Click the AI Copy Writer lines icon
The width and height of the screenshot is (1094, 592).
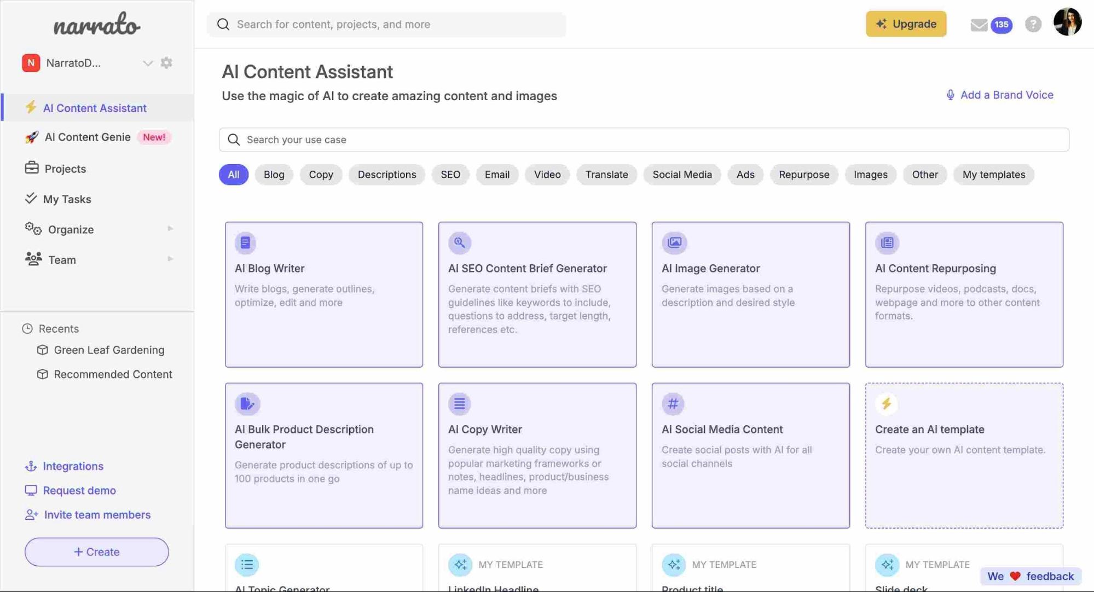[x=459, y=403]
